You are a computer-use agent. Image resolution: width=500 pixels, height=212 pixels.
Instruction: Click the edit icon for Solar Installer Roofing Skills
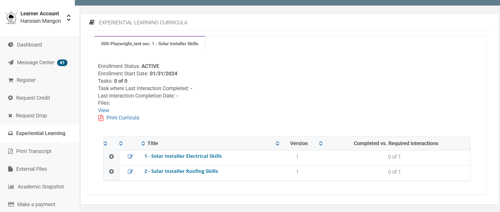click(x=130, y=172)
